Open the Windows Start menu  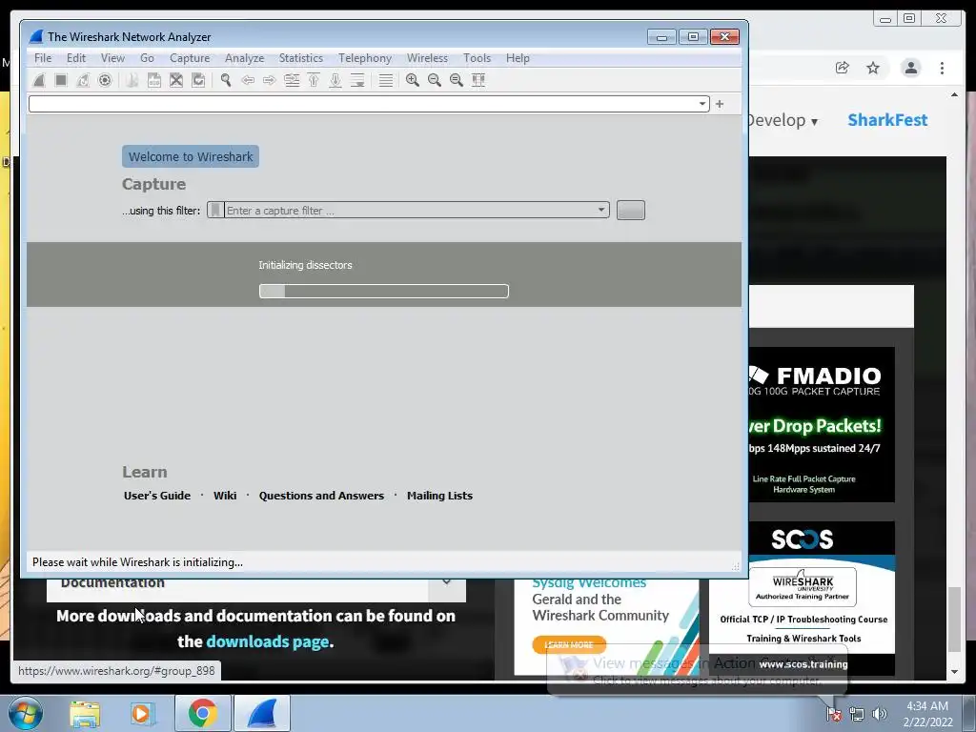(x=25, y=713)
